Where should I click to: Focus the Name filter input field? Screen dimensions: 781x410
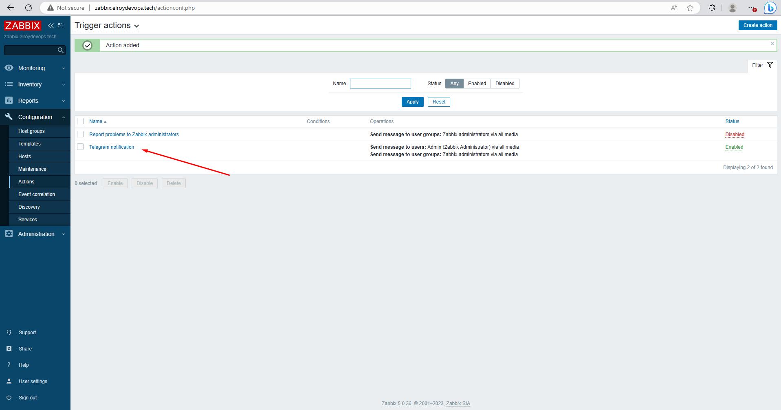click(x=381, y=84)
